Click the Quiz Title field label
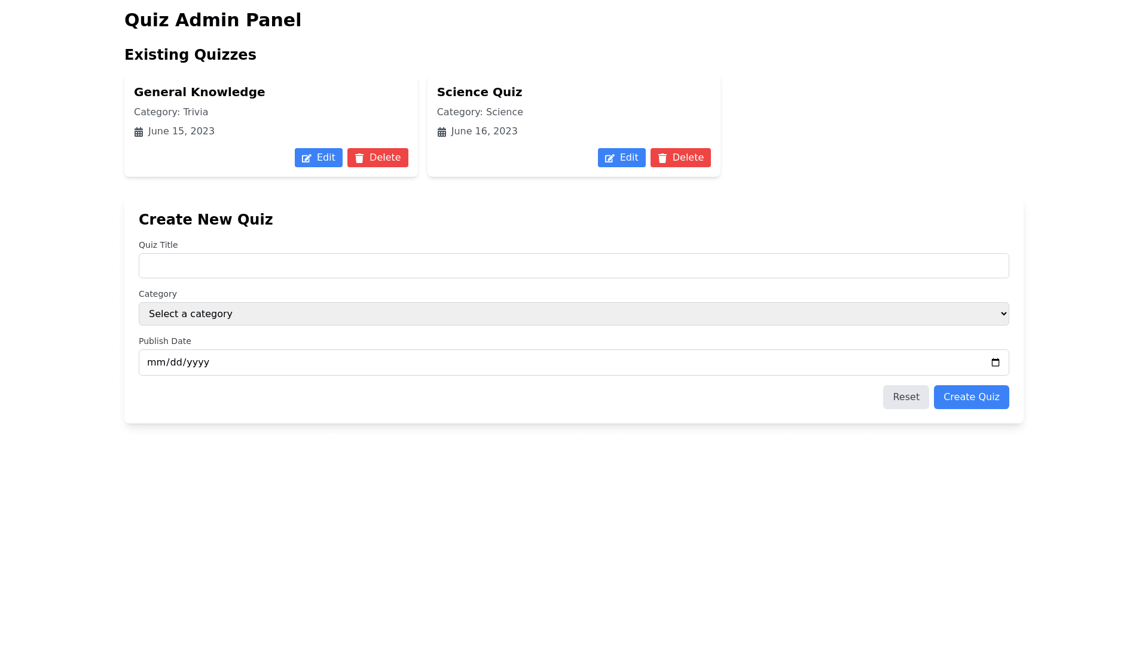 point(158,245)
